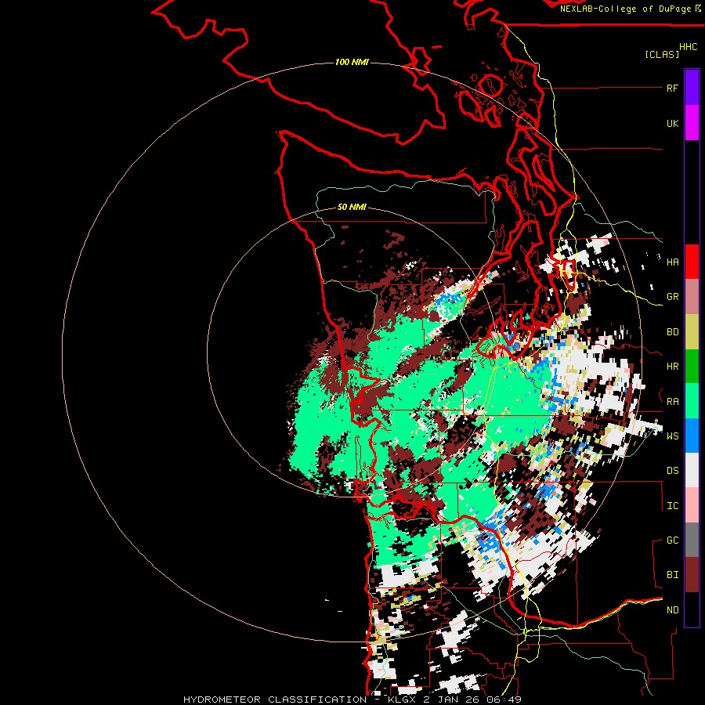This screenshot has height=705, width=705.
Task: Select the BD legend label
Action: (672, 332)
